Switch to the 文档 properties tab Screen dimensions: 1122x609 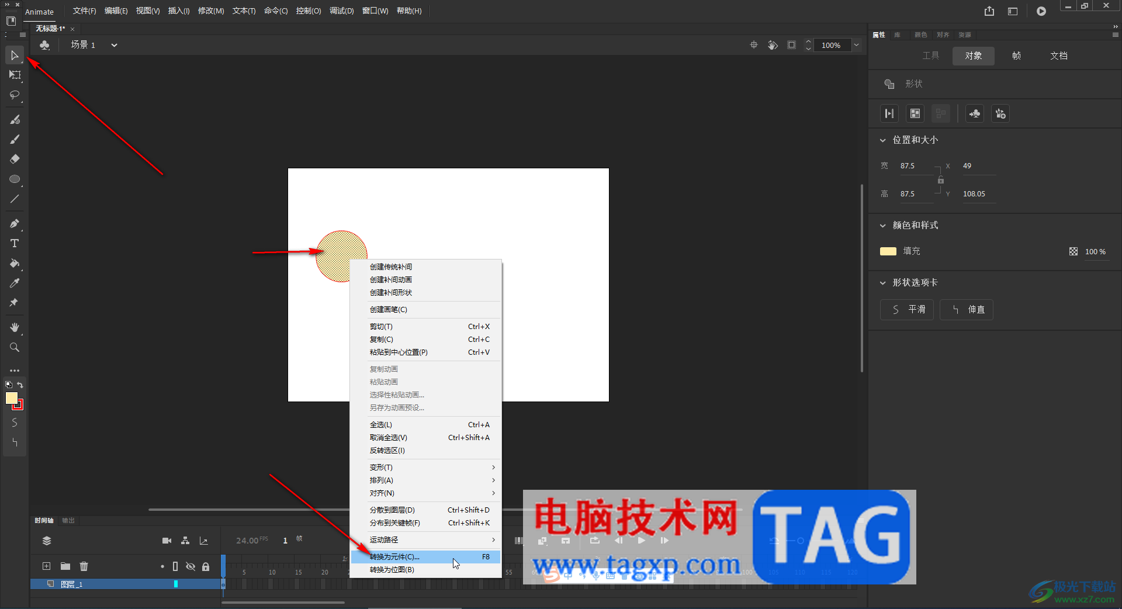[x=1059, y=56]
